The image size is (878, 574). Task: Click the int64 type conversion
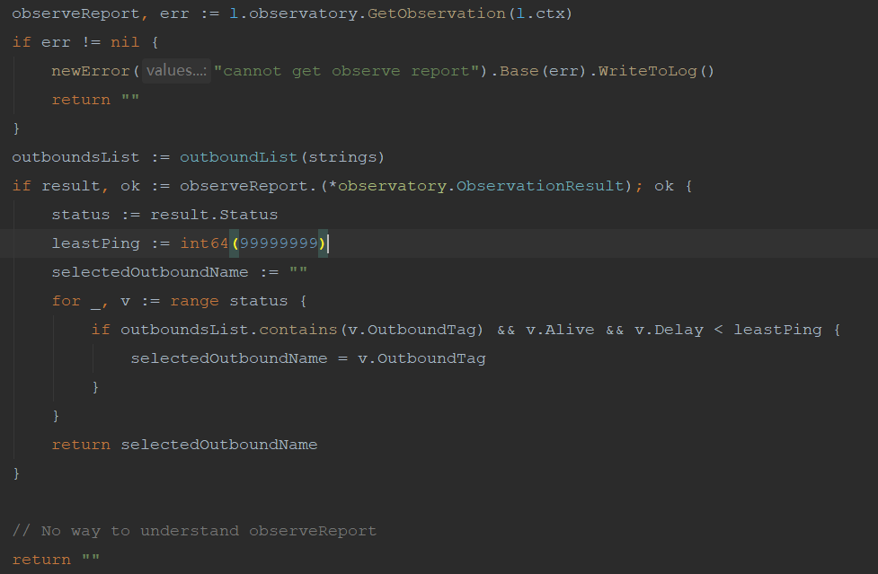click(204, 243)
